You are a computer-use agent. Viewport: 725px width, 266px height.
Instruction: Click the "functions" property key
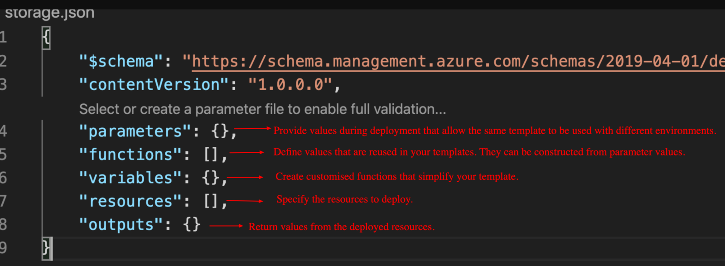pos(129,154)
